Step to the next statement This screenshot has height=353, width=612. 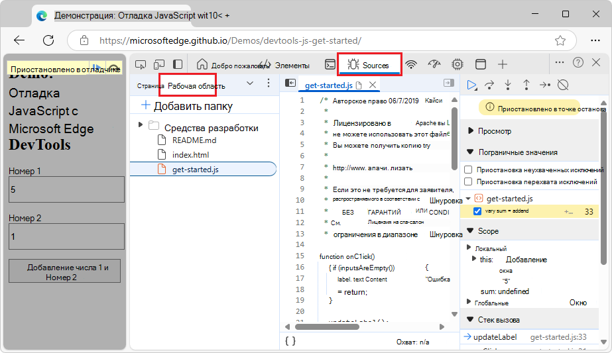(x=545, y=85)
